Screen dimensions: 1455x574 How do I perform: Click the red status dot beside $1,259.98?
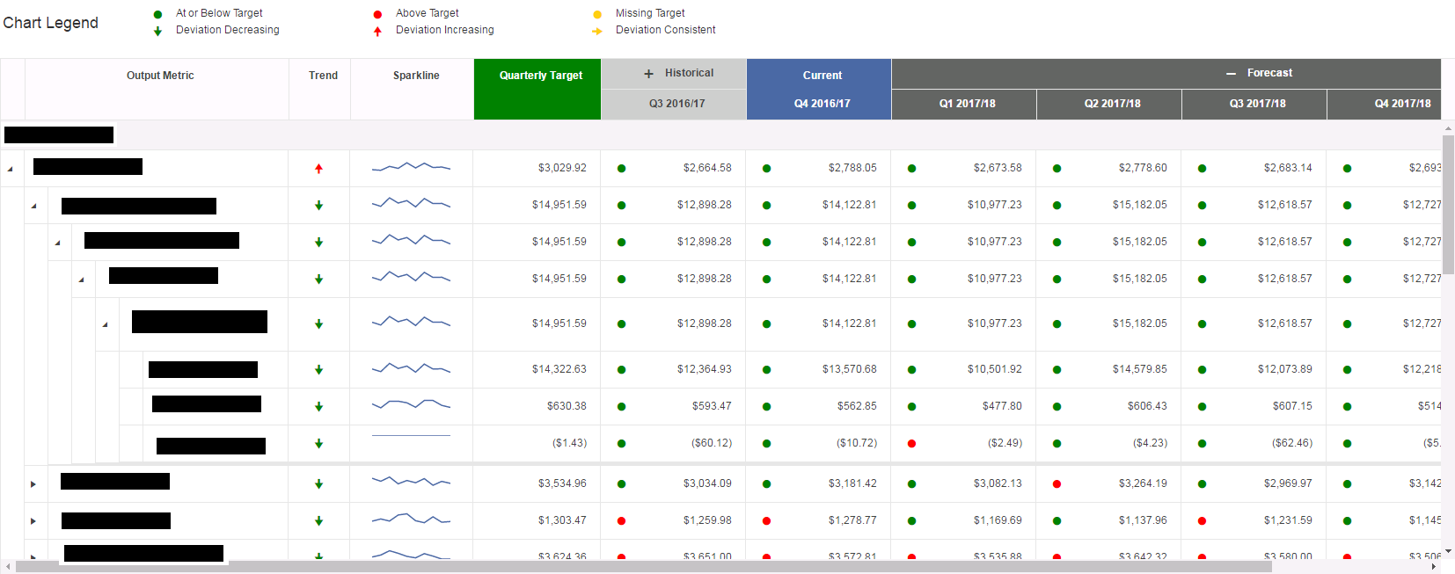coord(621,521)
